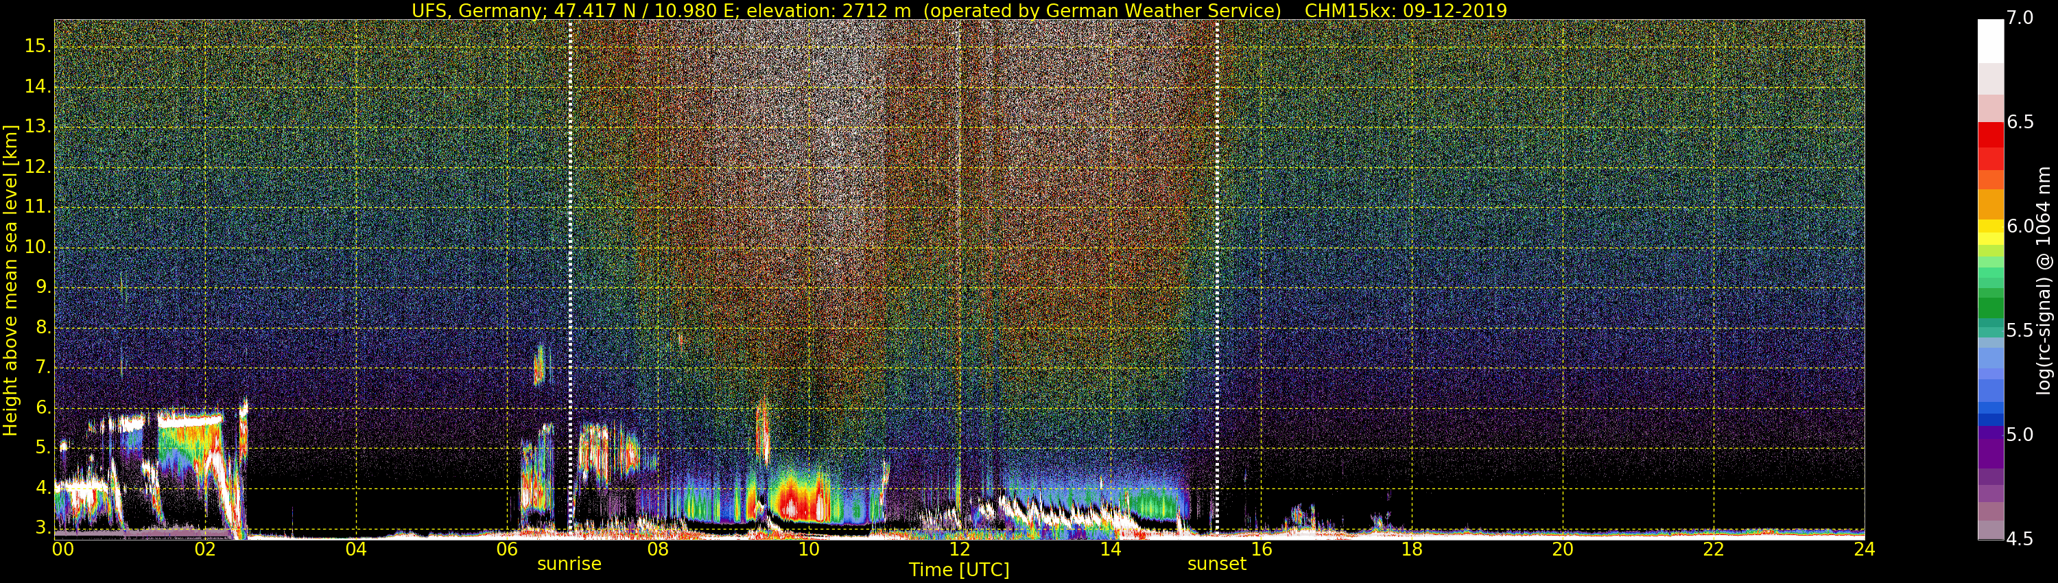The image size is (2058, 583).
Task: Click the '12.' height axis tick label
Action: 38,167
